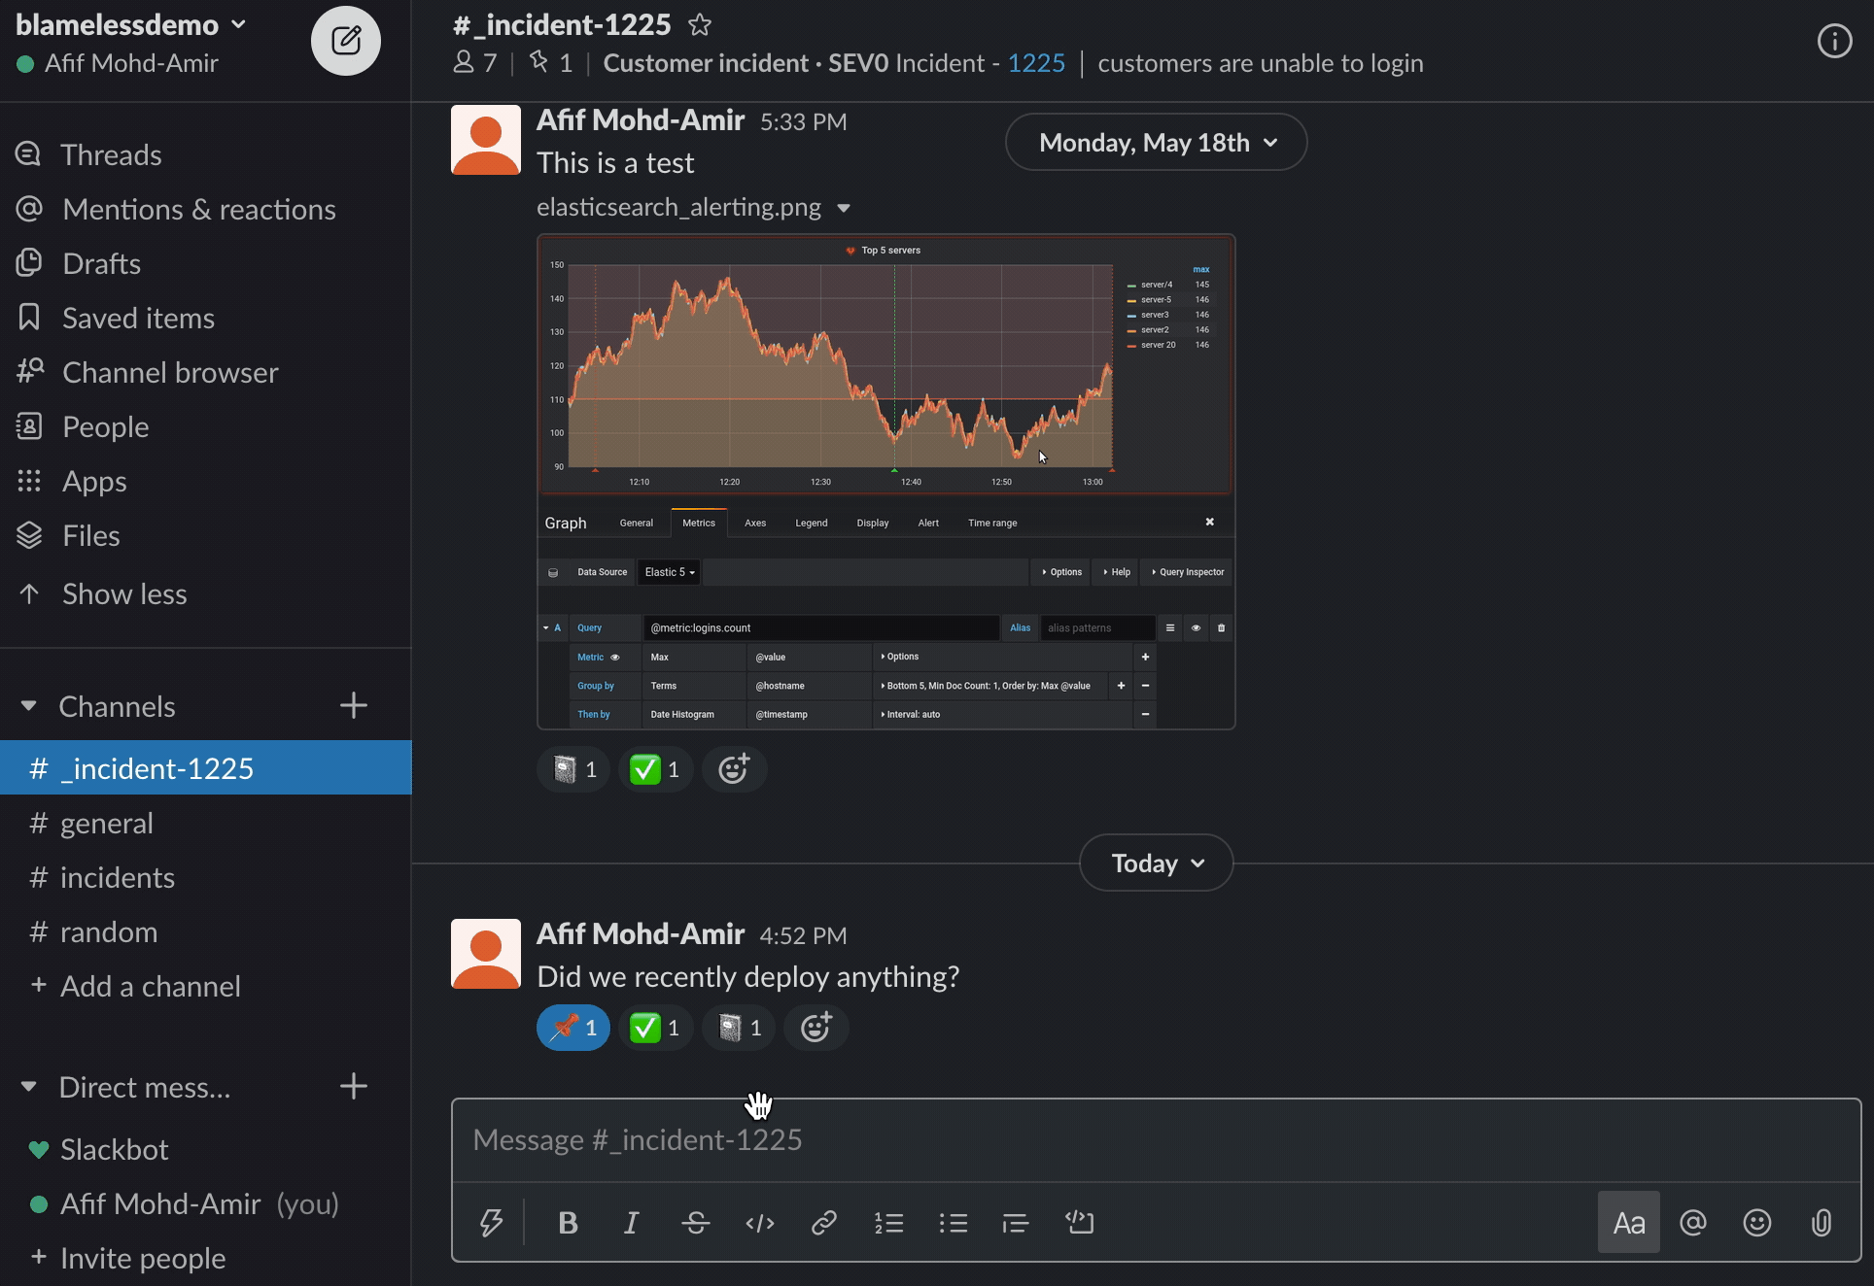Open Afif Mohd-Amir (you) direct message

206,1203
